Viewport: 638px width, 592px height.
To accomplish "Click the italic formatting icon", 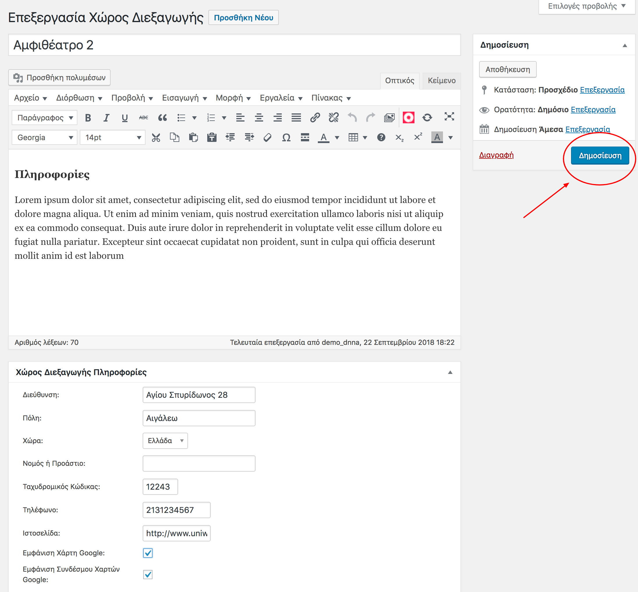I will (x=106, y=117).
